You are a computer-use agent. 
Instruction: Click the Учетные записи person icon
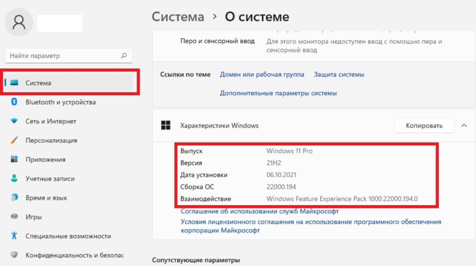pos(14,178)
